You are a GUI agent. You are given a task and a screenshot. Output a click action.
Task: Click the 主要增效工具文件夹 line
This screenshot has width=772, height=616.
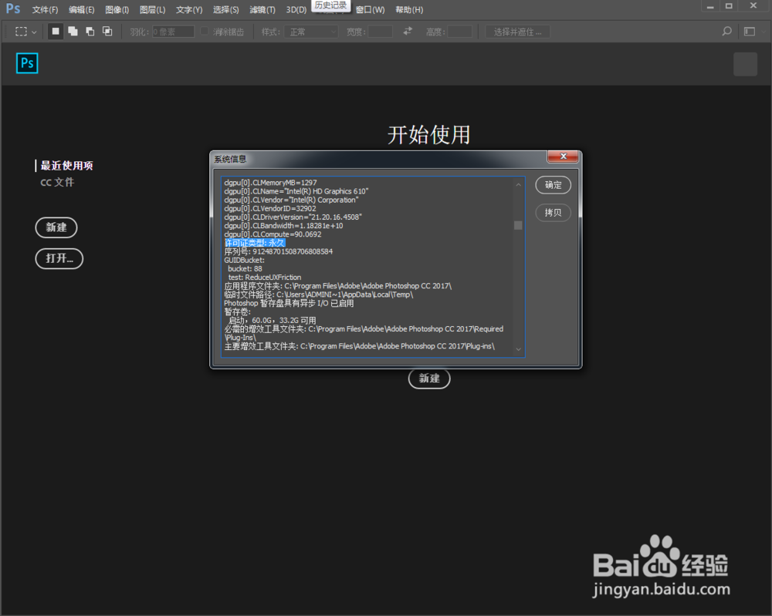pyautogui.click(x=360, y=347)
